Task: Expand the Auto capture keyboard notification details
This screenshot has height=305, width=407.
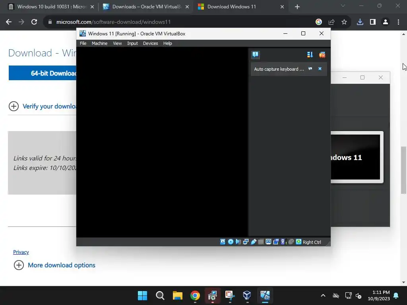Action: click(310, 69)
